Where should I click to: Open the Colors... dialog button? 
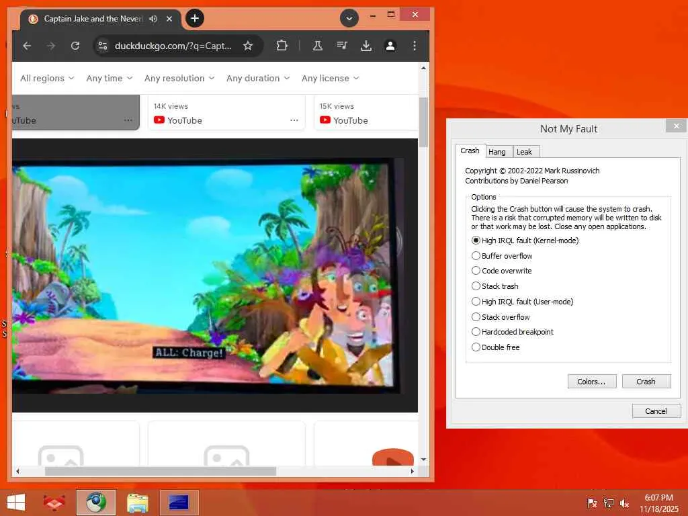[x=591, y=382]
